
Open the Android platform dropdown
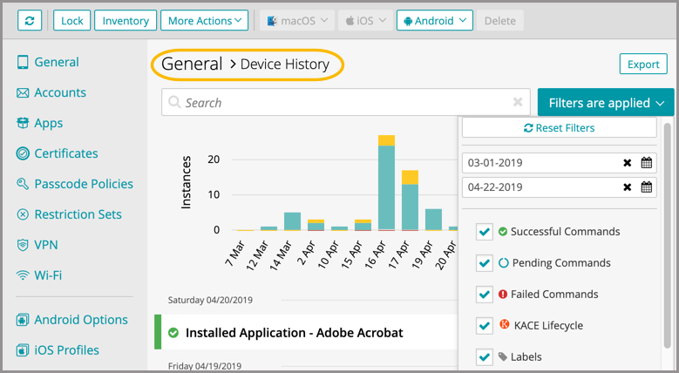tap(434, 20)
